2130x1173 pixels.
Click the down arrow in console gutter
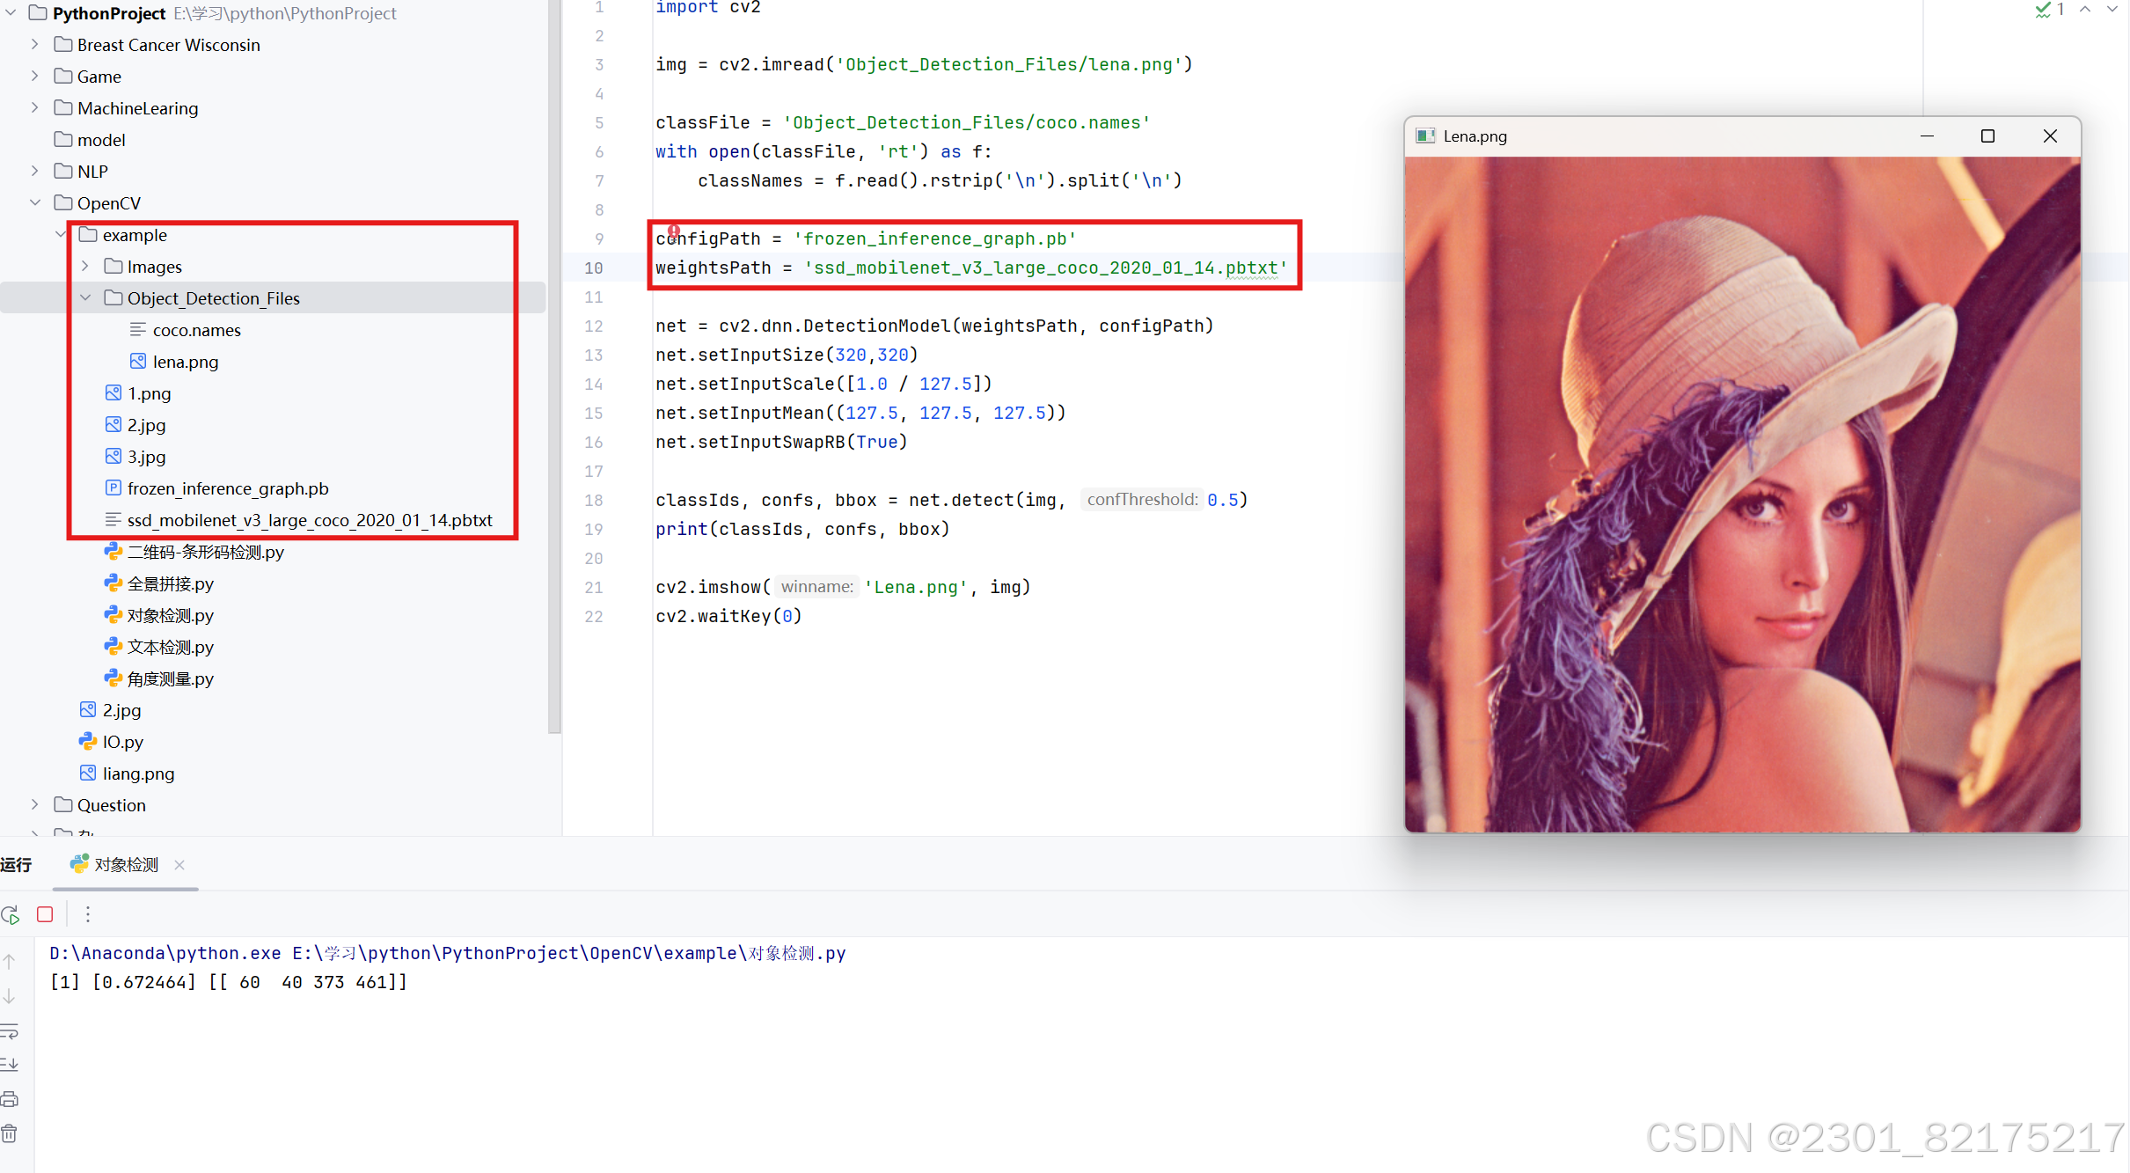click(10, 997)
